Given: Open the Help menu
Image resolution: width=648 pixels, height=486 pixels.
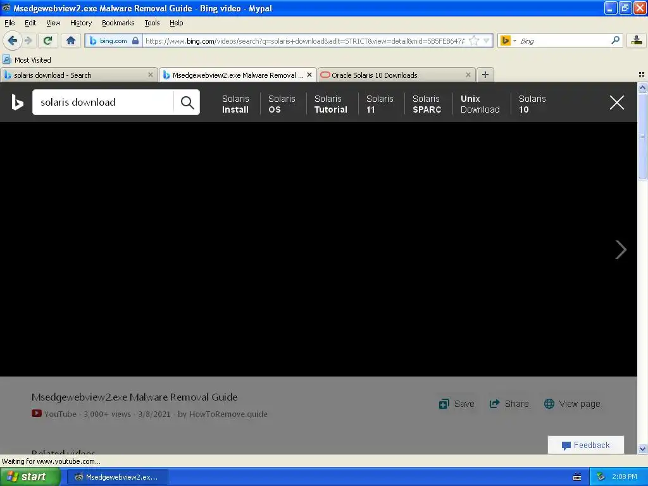Looking at the screenshot, I should [177, 23].
